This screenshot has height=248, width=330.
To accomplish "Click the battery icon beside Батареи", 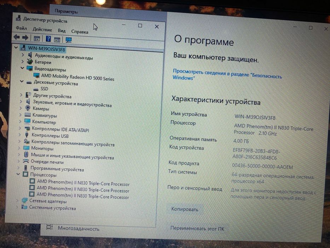I will click(x=30, y=62).
